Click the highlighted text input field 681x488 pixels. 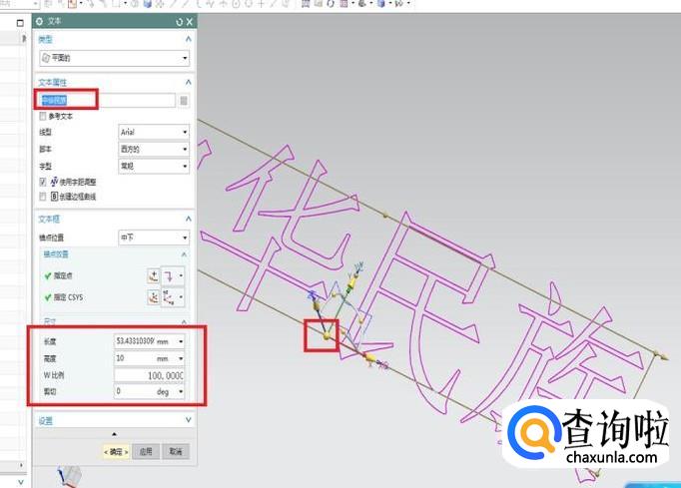click(x=107, y=100)
